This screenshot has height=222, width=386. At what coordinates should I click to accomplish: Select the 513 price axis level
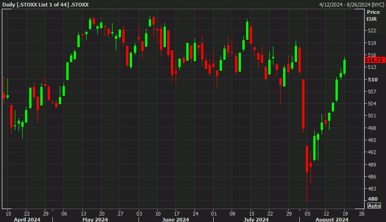coord(372,67)
